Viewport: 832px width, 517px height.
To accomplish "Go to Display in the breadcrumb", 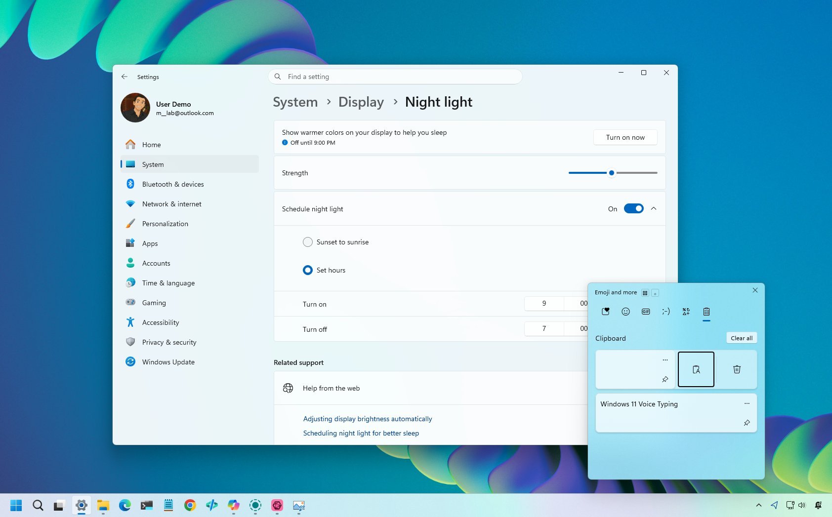I will point(361,102).
